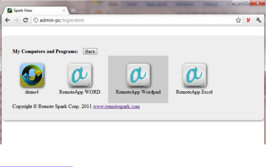Open a new tab with the plus button

click(x=73, y=10)
